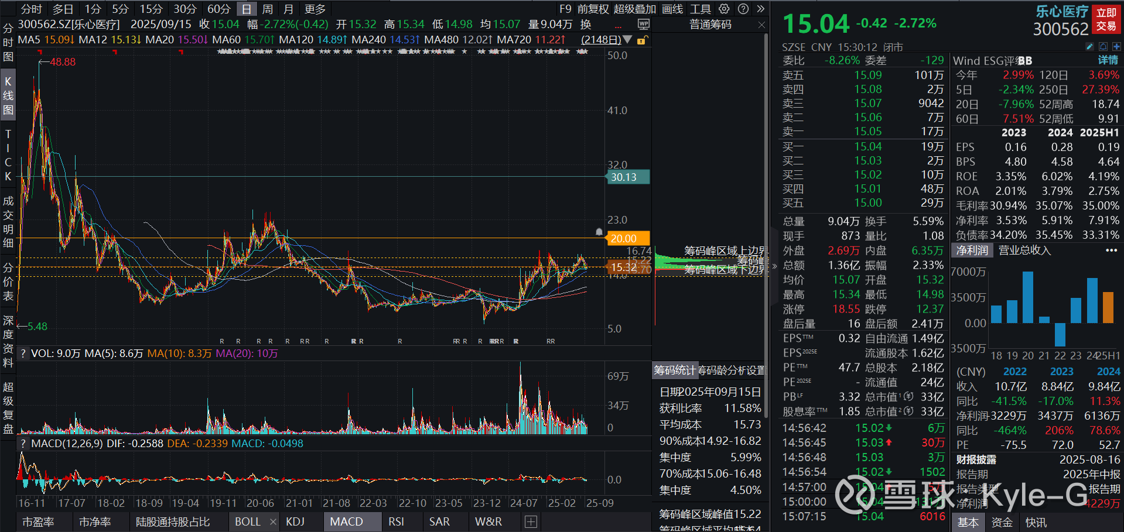Select the KDJ indicator tab
Screen dimensions: 1124x532
pyautogui.click(x=295, y=521)
